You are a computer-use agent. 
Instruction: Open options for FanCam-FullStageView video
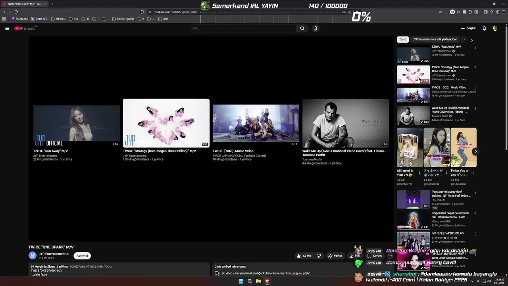pos(475,192)
